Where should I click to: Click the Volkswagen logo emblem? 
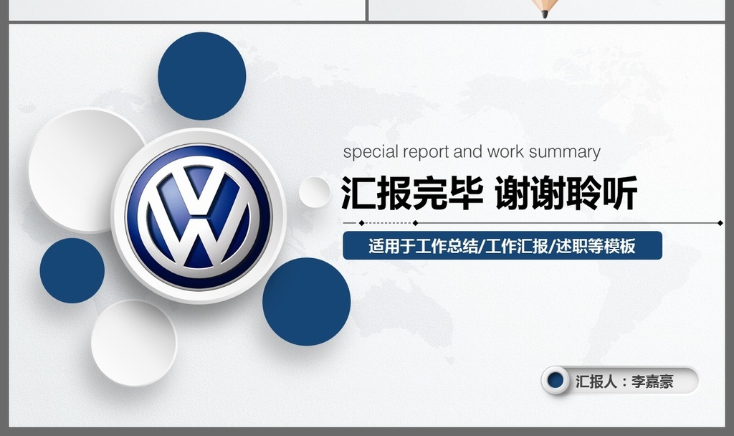click(x=198, y=216)
